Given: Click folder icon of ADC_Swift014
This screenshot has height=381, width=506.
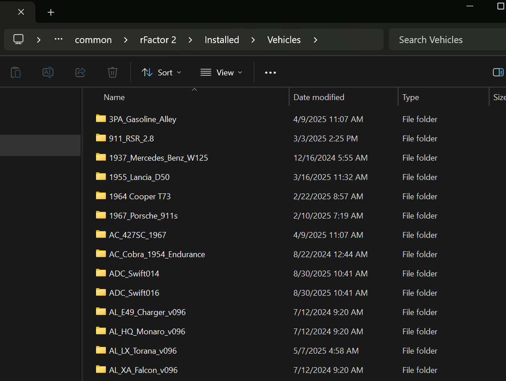Looking at the screenshot, I should (x=101, y=273).
